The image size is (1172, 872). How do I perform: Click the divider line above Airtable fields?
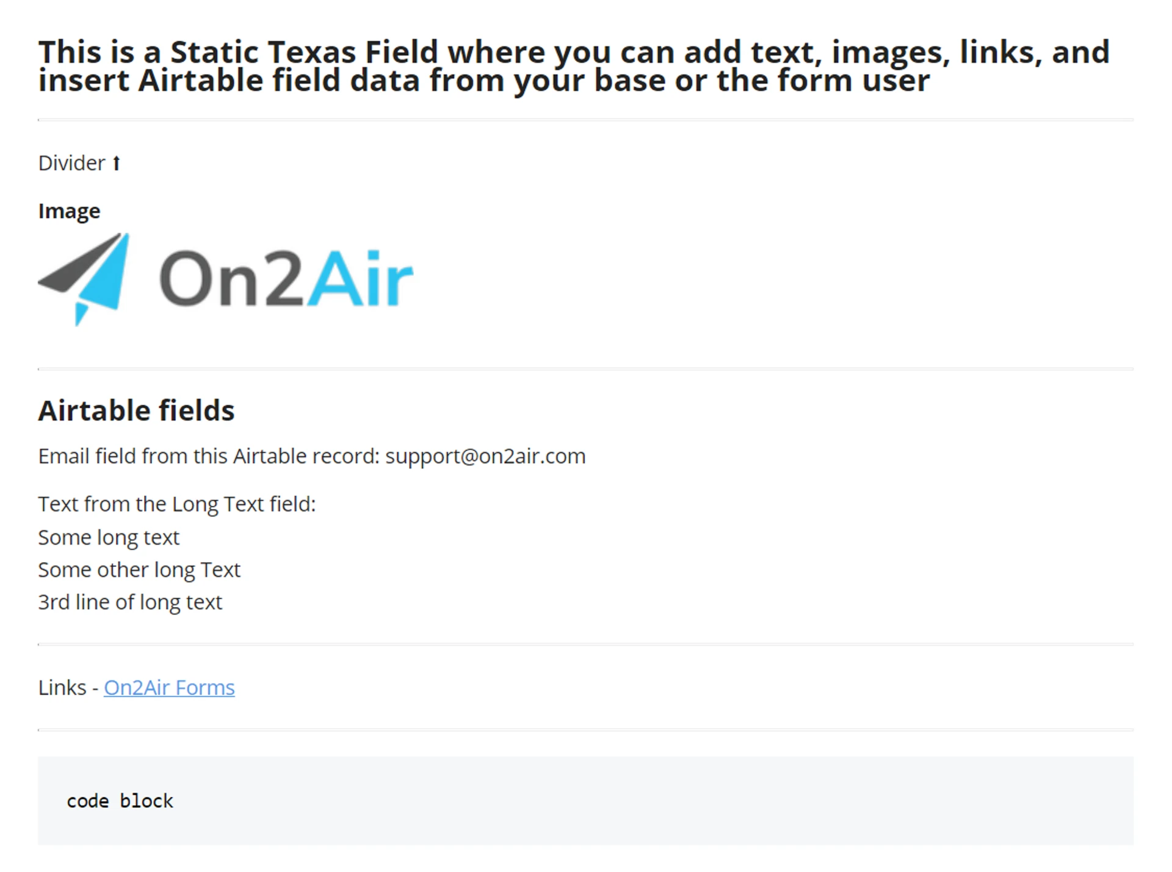(585, 369)
